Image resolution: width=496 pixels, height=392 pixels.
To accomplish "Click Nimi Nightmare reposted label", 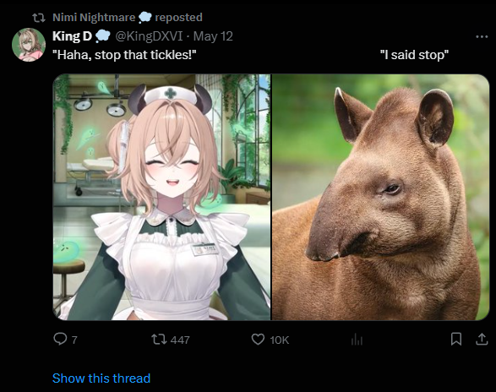I will (x=127, y=17).
